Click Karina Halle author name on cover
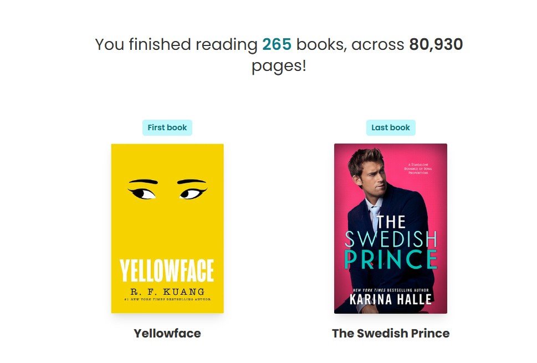This screenshot has height=363, width=537. point(391,300)
